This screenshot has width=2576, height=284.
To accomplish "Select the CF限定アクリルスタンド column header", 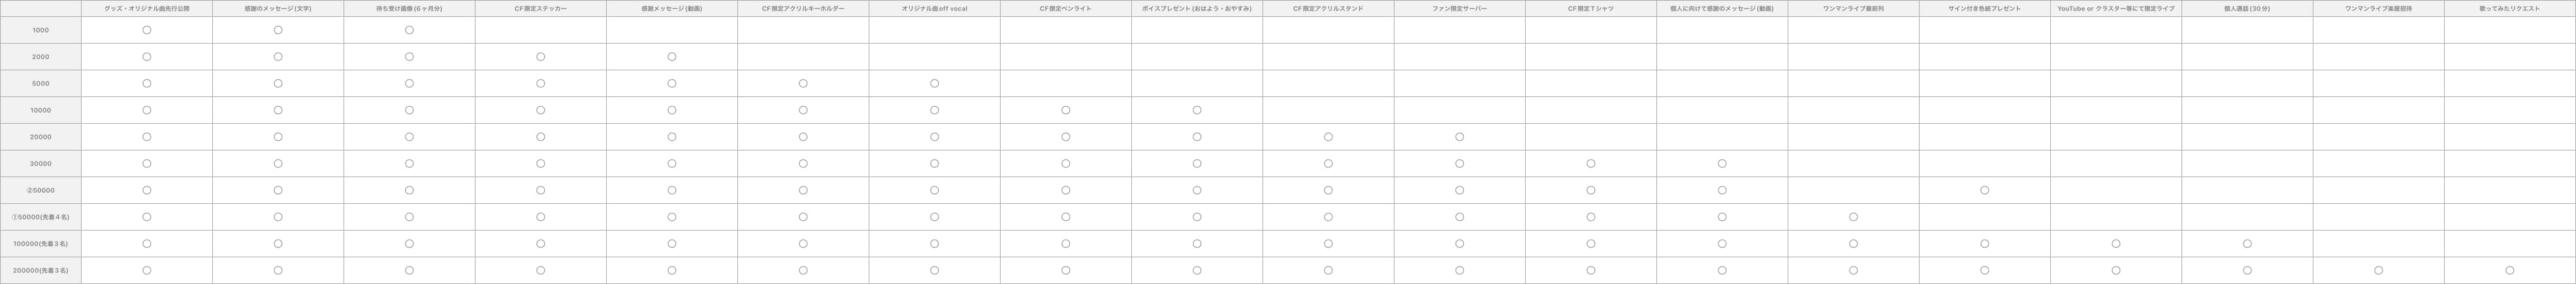I will coord(1328,8).
